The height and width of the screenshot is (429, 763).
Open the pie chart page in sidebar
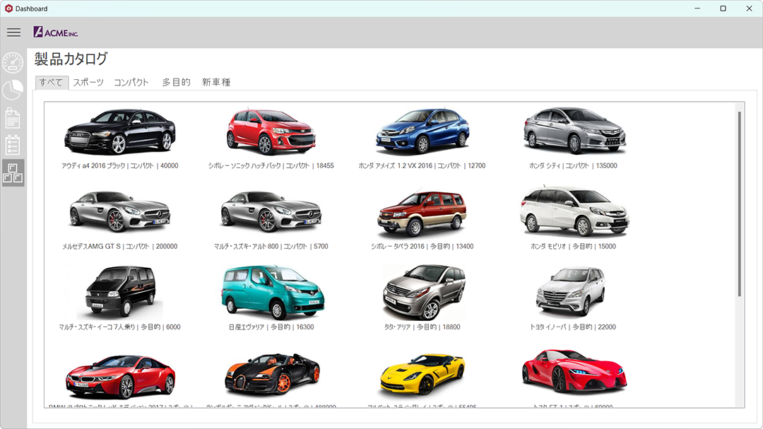[x=13, y=90]
